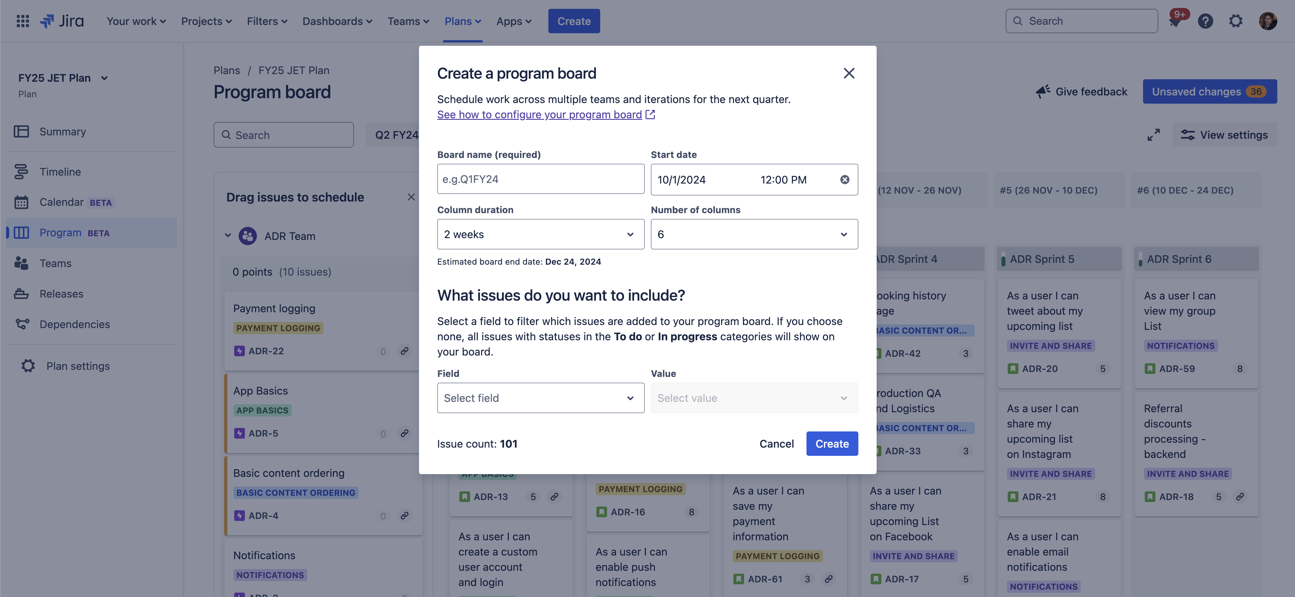Open the settings gear in top bar
Screen dimensions: 1295x597
[1236, 21]
